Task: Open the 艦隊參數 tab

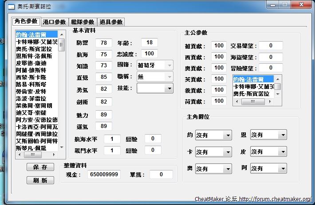Action: [83, 22]
